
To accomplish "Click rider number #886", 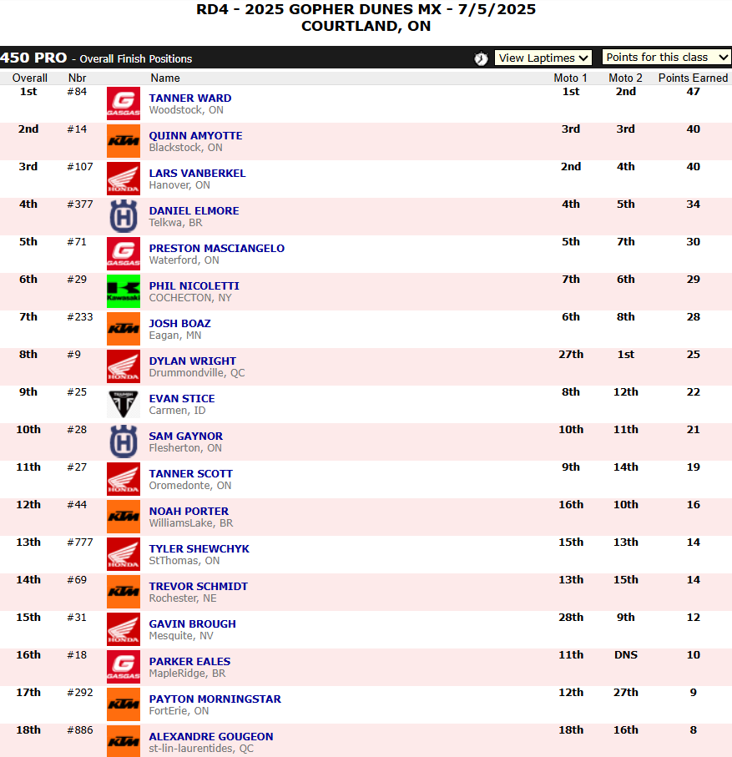I will [x=80, y=730].
